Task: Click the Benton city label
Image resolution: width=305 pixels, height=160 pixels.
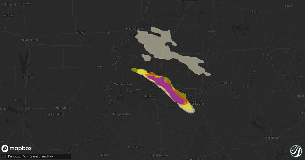Action: pos(28,77)
